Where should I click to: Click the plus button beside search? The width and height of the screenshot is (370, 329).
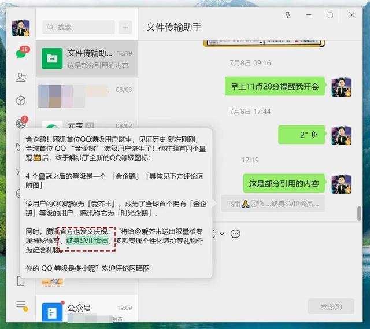pyautogui.click(x=125, y=27)
